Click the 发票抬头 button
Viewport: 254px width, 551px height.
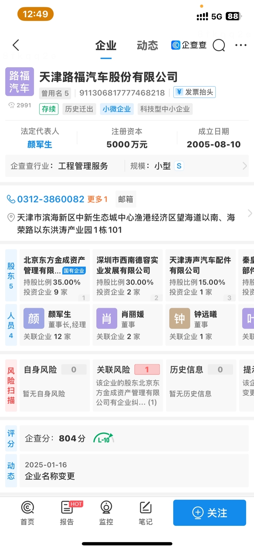[194, 92]
